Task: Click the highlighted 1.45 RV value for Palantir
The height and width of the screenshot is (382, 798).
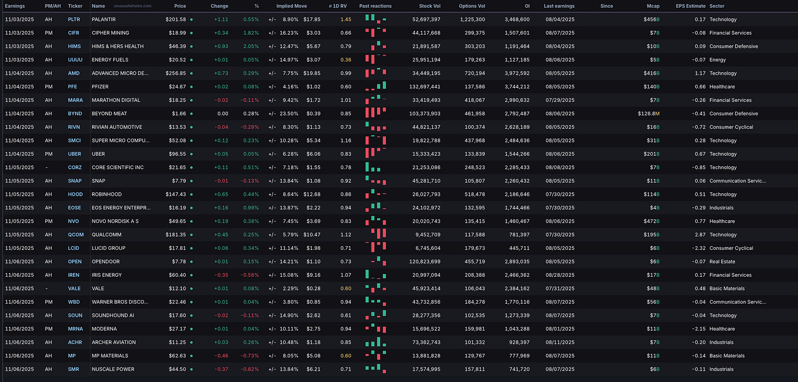Action: click(x=346, y=19)
